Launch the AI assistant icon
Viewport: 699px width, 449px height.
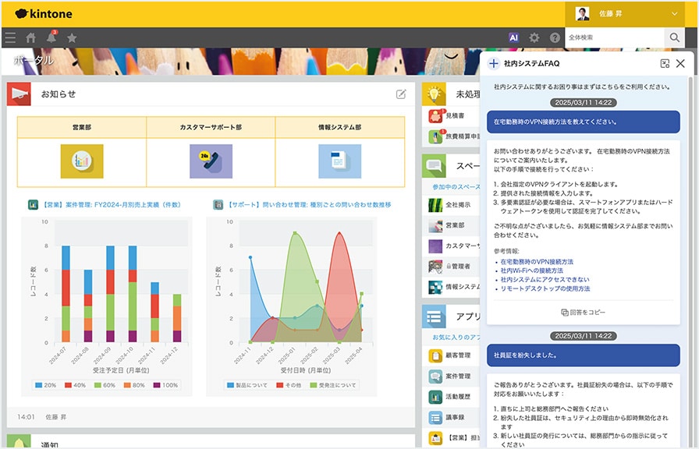point(513,38)
